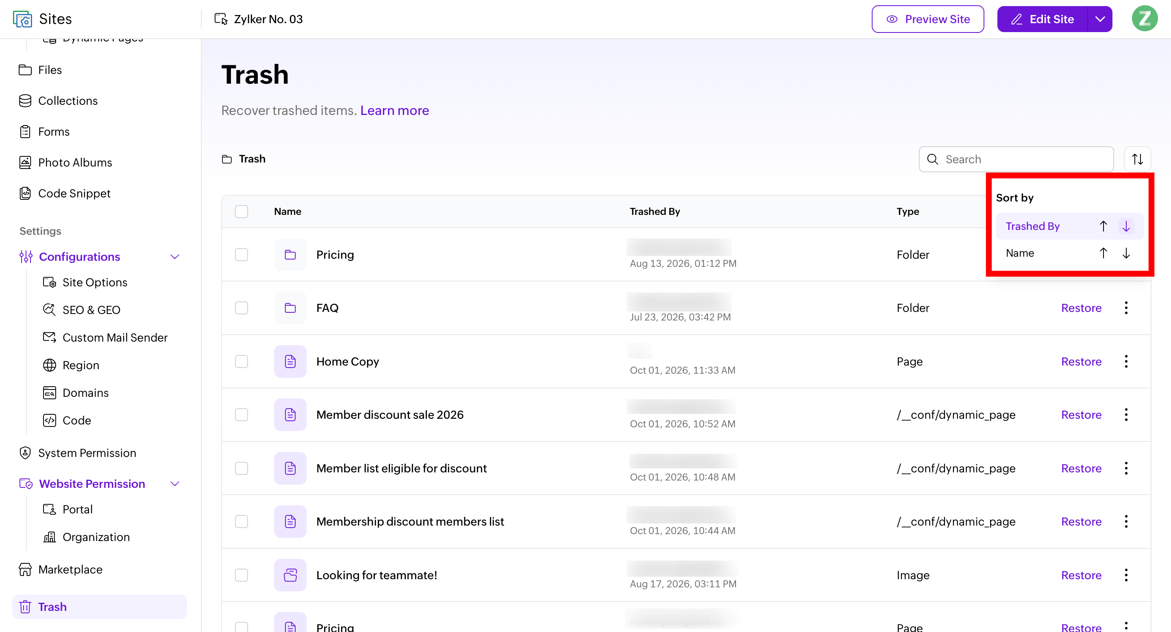Image resolution: width=1171 pixels, height=632 pixels.
Task: Open more options for Home Copy row
Action: tap(1126, 361)
